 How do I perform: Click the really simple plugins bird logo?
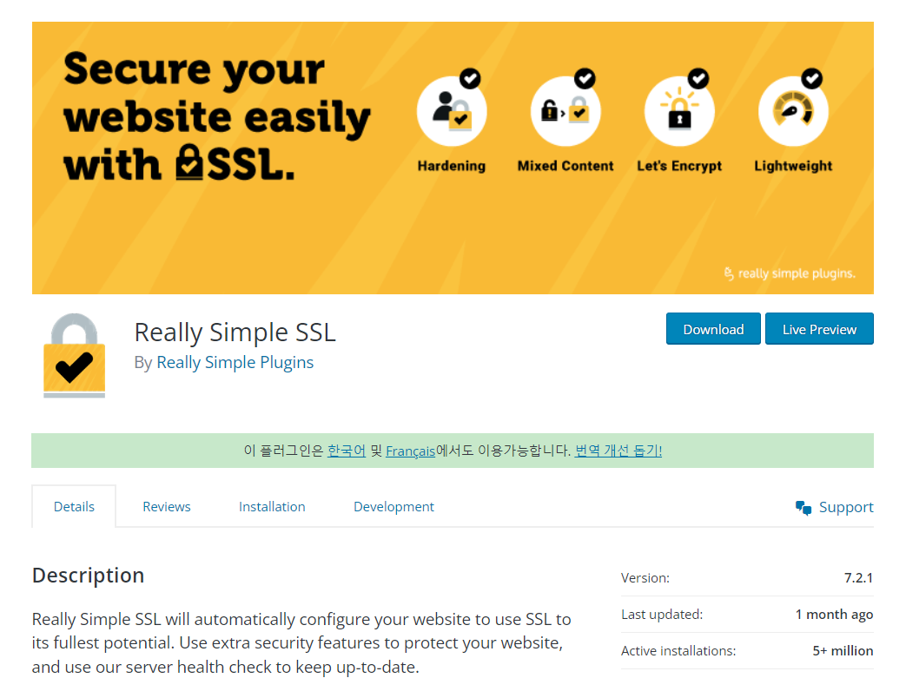tap(728, 273)
